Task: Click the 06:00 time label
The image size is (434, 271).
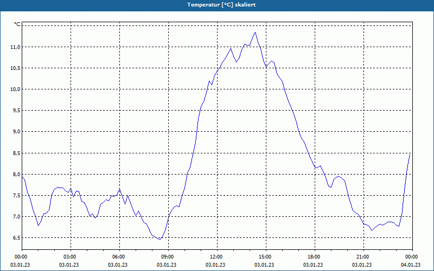Action: pos(119,257)
